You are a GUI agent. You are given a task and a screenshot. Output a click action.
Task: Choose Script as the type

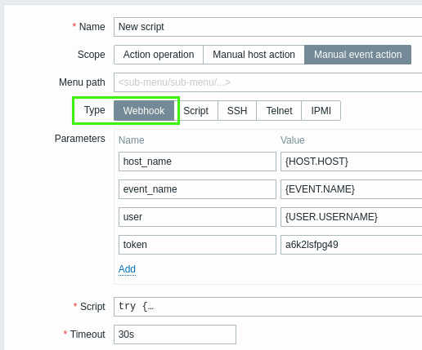coord(196,111)
